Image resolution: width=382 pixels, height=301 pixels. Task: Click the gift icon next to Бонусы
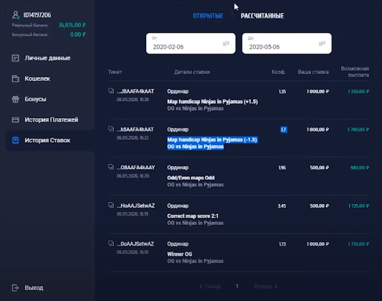pos(16,99)
